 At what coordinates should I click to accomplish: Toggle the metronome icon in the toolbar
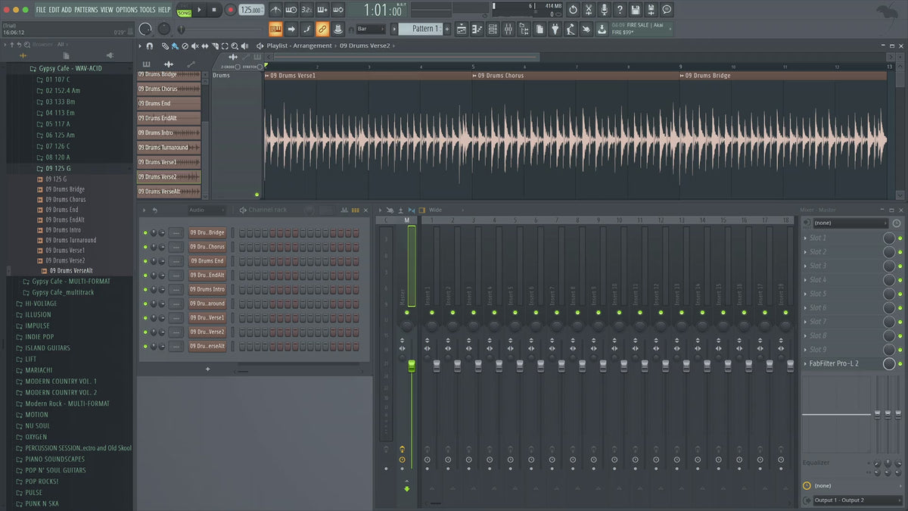[275, 10]
